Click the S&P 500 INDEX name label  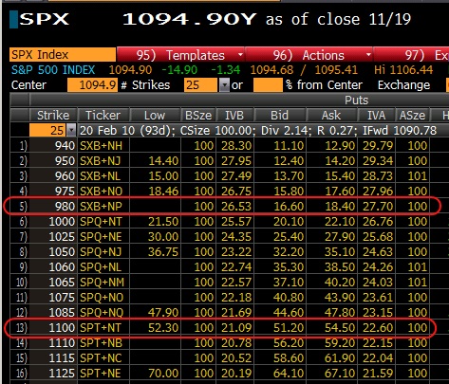[x=53, y=70]
